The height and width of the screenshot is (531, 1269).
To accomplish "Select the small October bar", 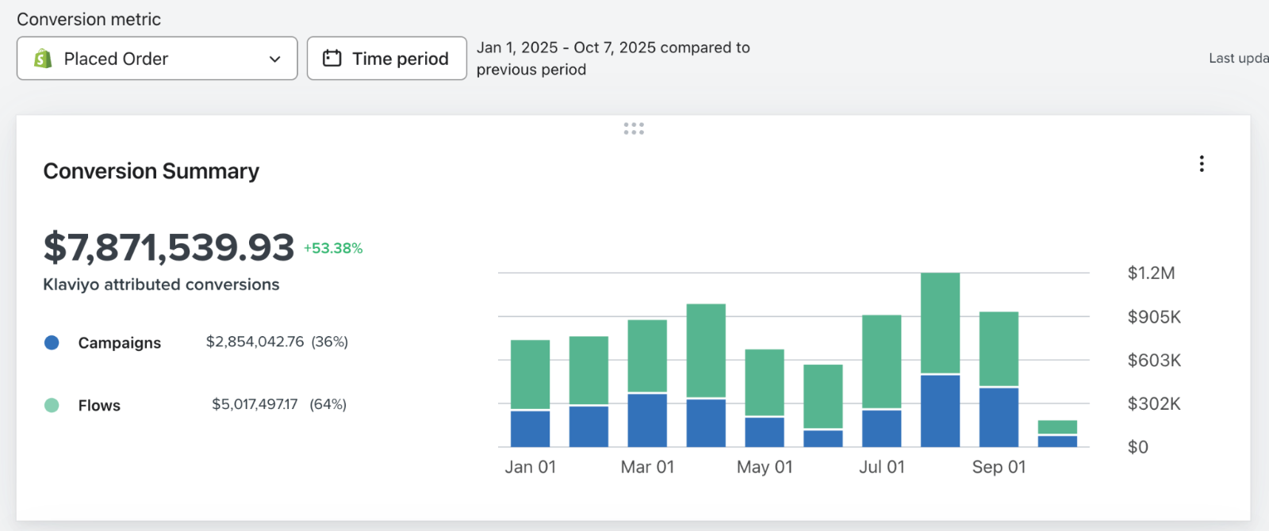I will click(1057, 434).
